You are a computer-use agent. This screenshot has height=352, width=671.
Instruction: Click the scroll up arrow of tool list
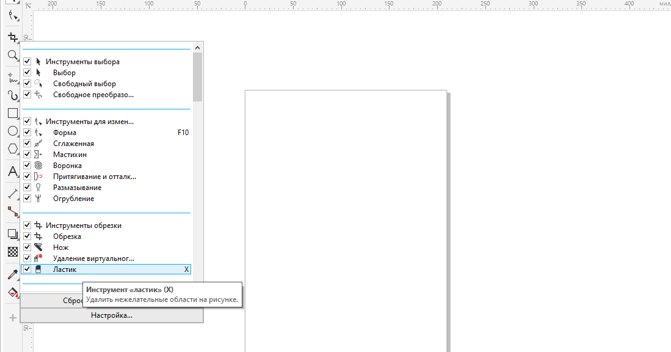[x=197, y=48]
